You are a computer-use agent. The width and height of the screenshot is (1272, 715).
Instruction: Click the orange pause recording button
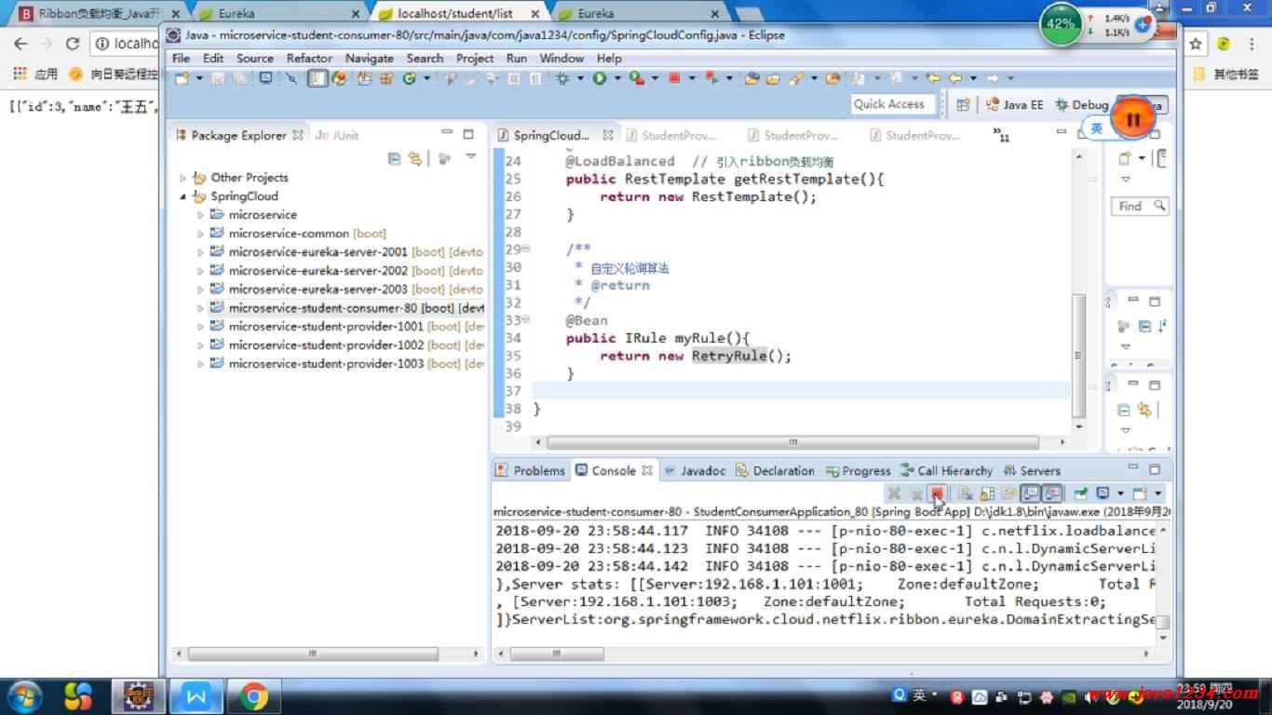(x=1133, y=118)
